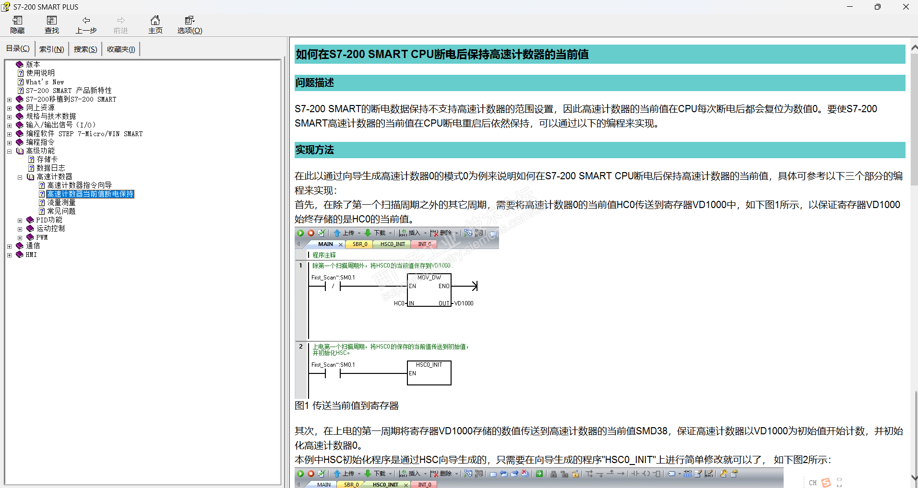918x488 pixels.
Task: Go back with the 上一步 toolbar button
Action: (x=86, y=24)
